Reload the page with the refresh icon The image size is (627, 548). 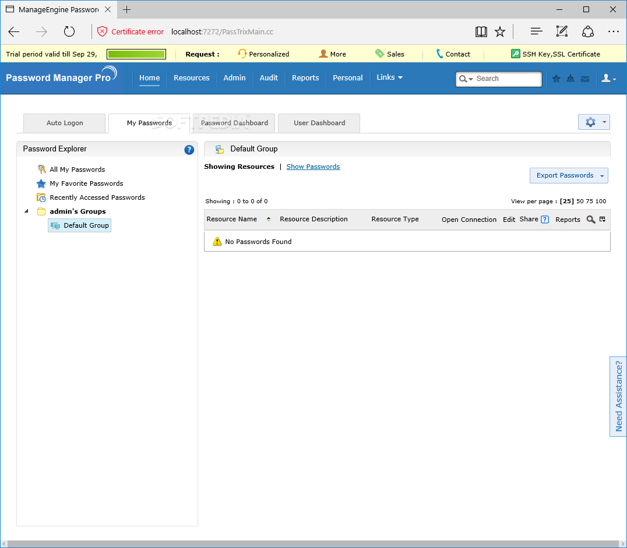[69, 31]
